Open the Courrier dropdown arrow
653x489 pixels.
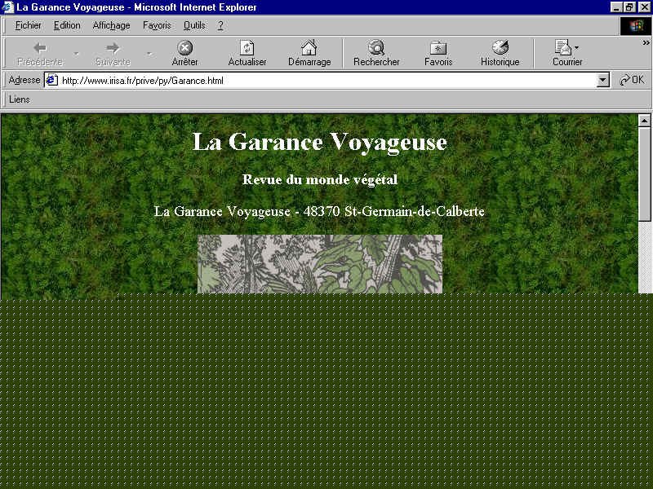pos(576,47)
